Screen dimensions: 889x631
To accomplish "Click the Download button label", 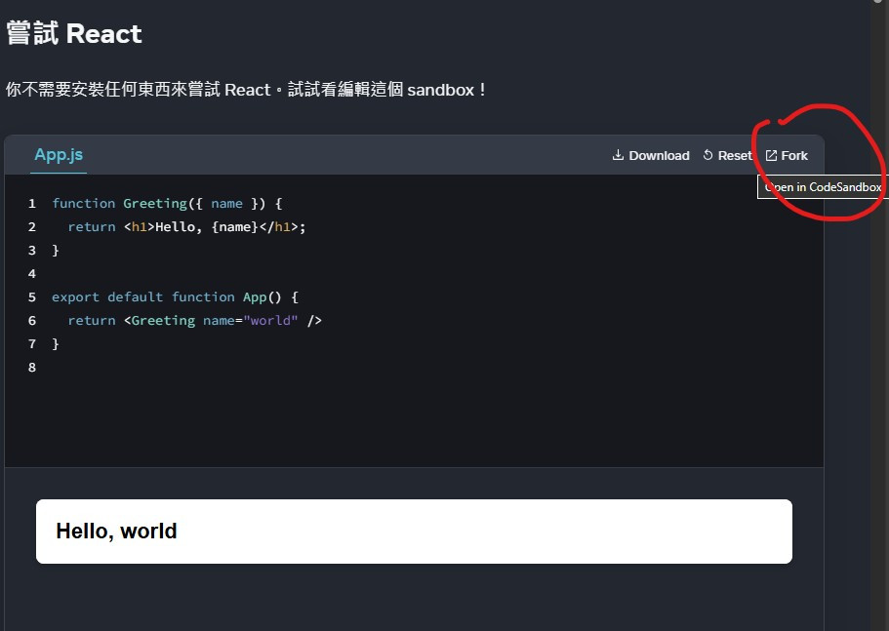I will tap(659, 155).
